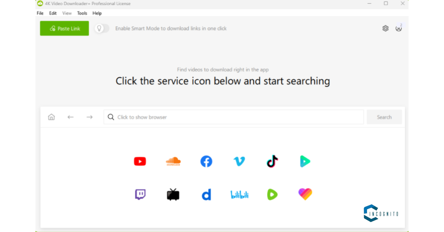
Task: Open the settings gear icon
Action: click(386, 28)
